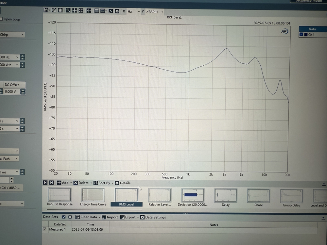Open the data table view icon

(96, 10)
